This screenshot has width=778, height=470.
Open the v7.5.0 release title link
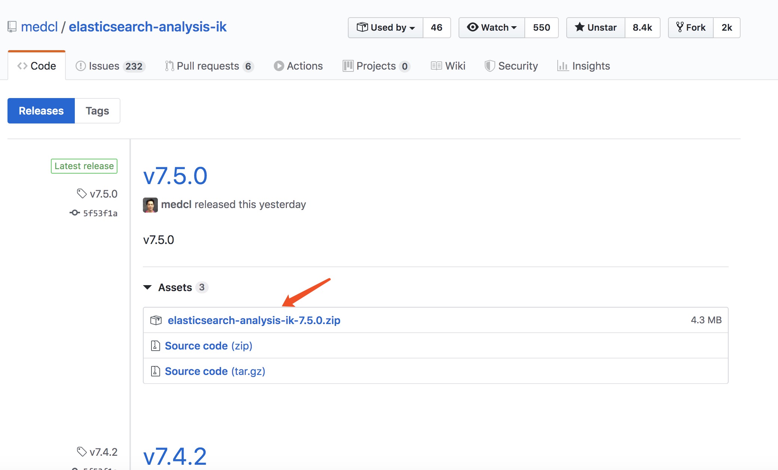click(175, 176)
